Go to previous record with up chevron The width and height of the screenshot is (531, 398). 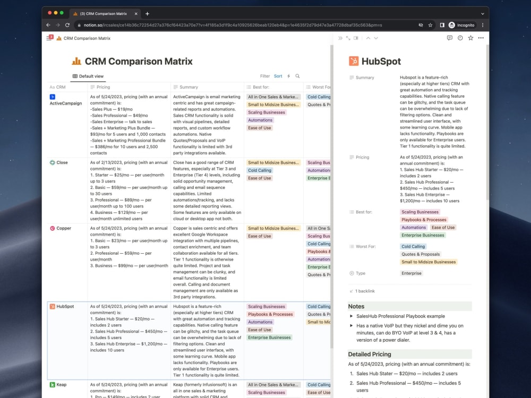368,38
